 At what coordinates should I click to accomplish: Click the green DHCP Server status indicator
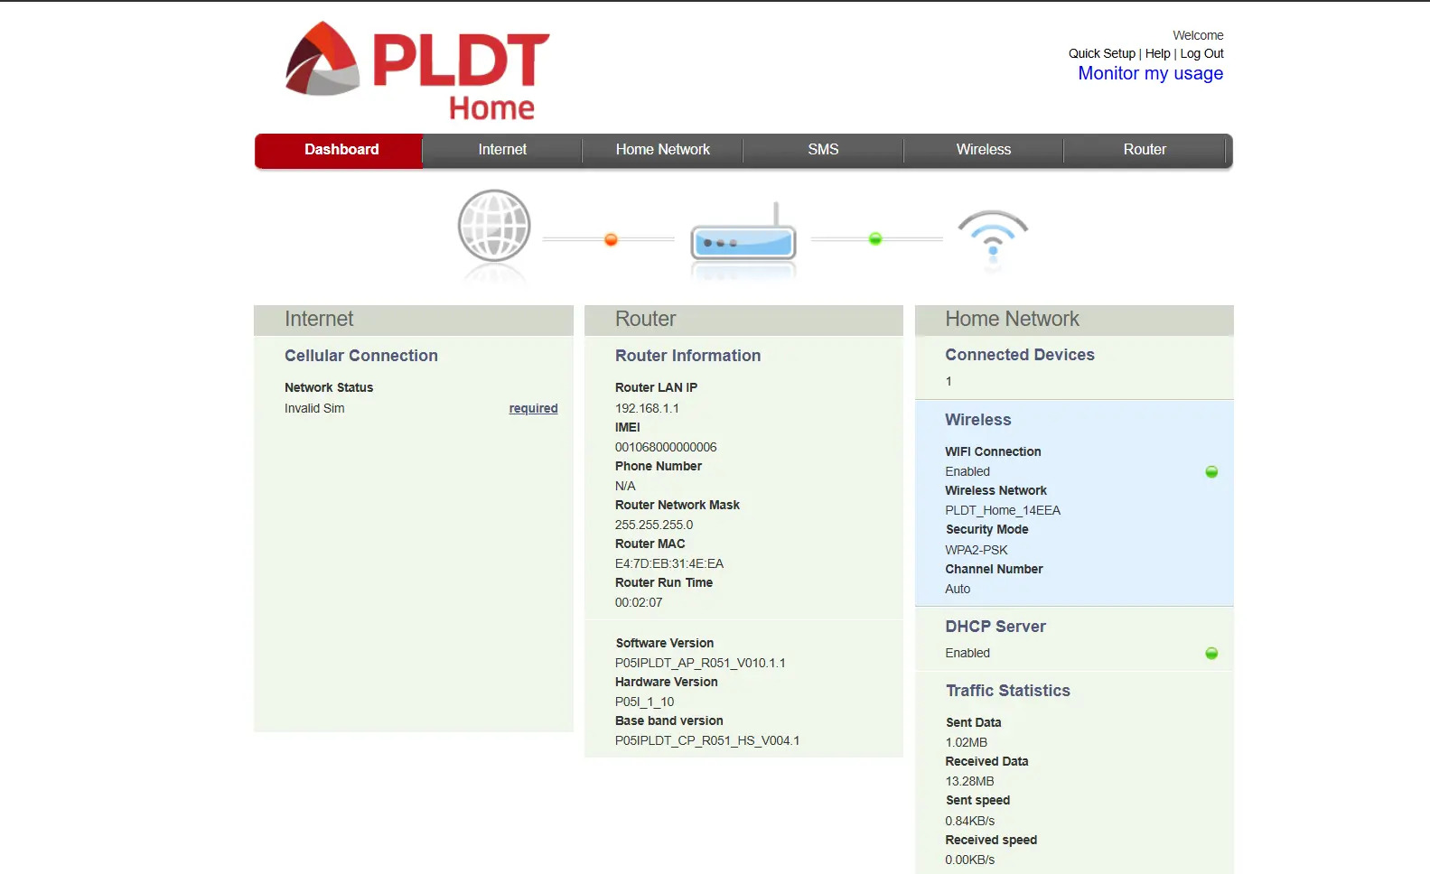pyautogui.click(x=1211, y=653)
